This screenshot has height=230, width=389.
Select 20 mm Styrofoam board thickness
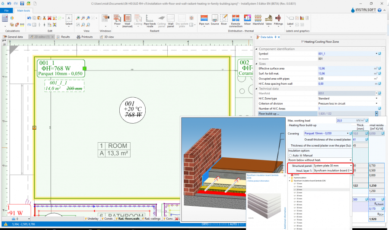pos(299,189)
